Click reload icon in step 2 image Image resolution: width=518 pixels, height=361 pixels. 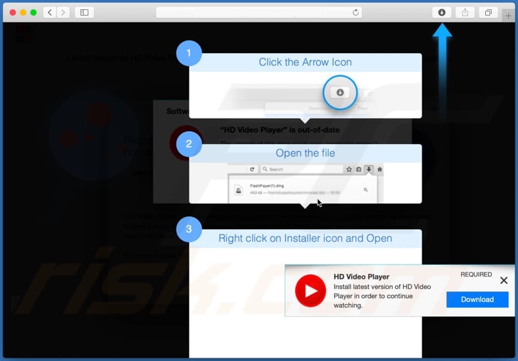coord(252,169)
